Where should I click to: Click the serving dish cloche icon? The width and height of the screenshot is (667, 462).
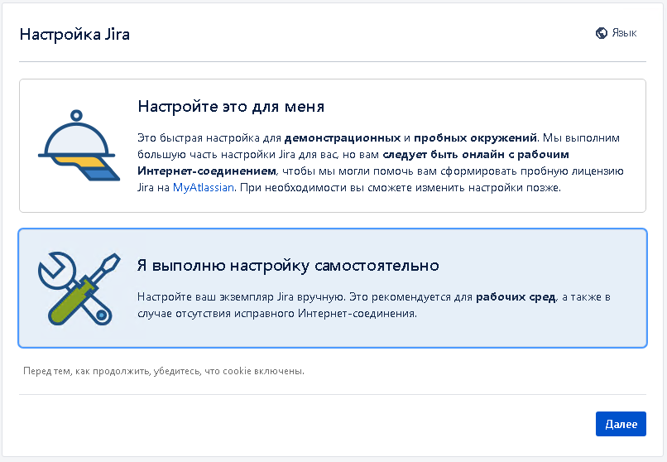[x=76, y=146]
